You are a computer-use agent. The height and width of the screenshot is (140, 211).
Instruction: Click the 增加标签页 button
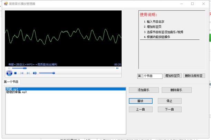[x=173, y=76]
